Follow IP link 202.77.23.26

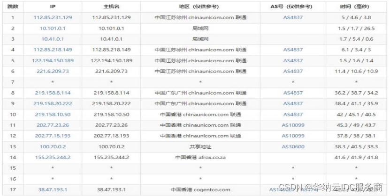point(53,125)
